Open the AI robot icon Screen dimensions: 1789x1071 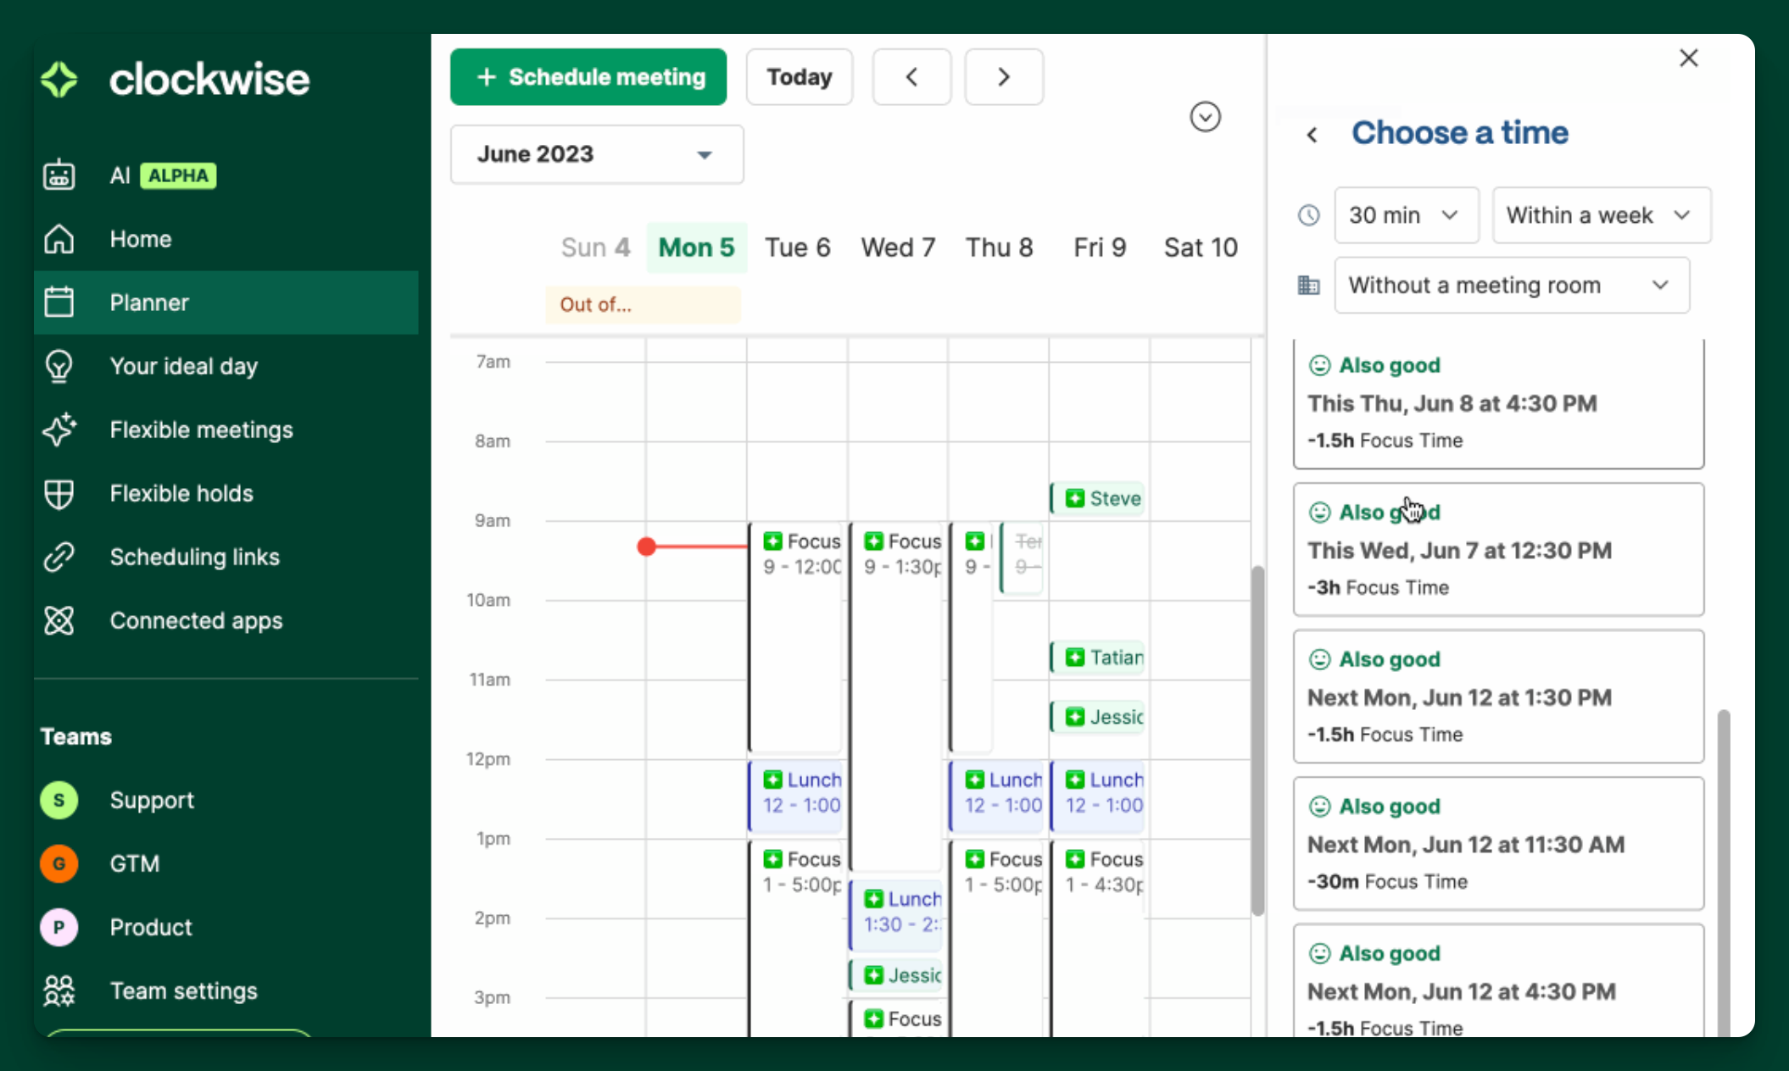point(59,175)
